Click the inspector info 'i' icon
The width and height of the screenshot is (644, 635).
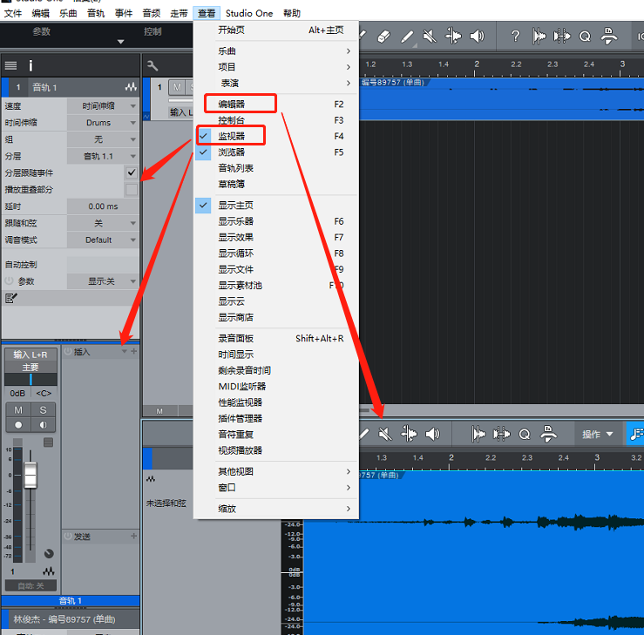31,65
